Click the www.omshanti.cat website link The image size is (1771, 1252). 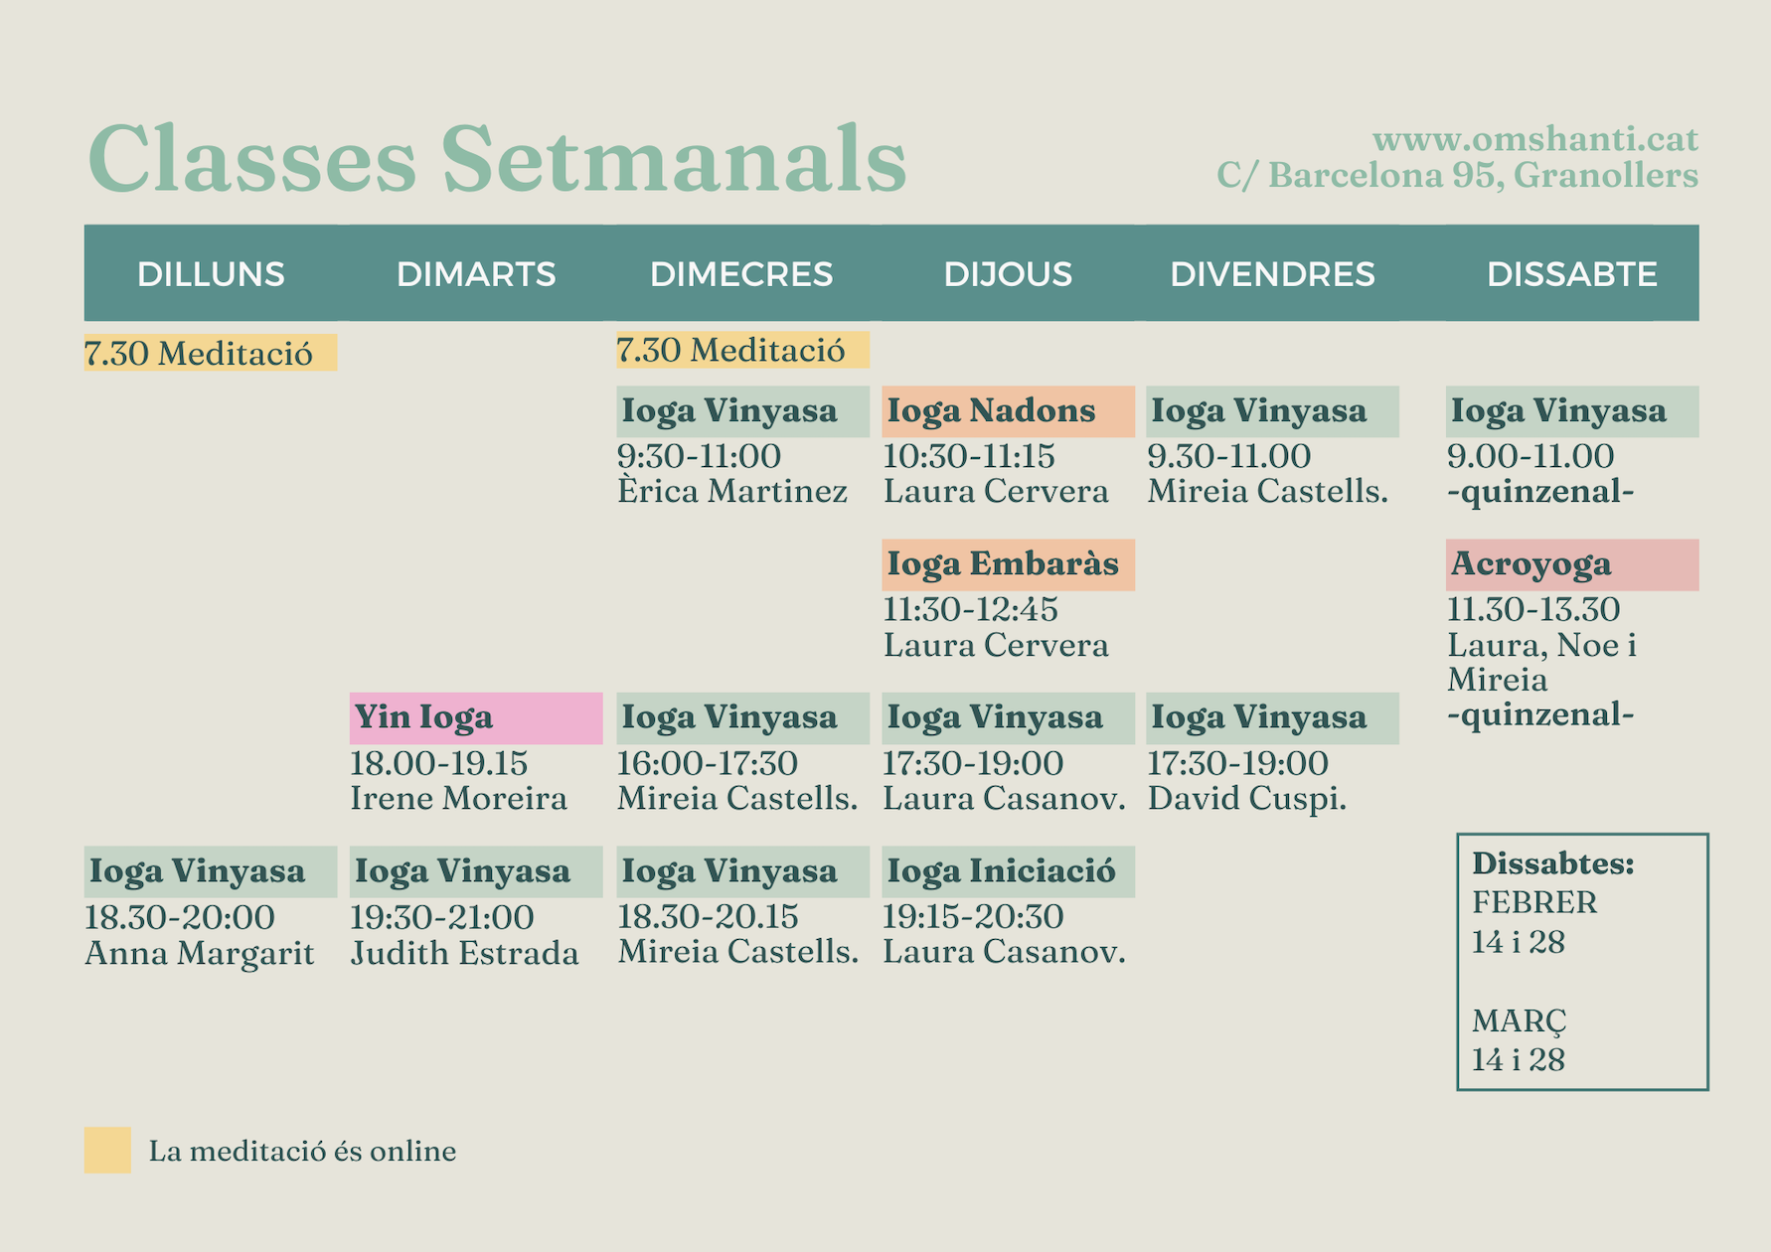(1534, 139)
